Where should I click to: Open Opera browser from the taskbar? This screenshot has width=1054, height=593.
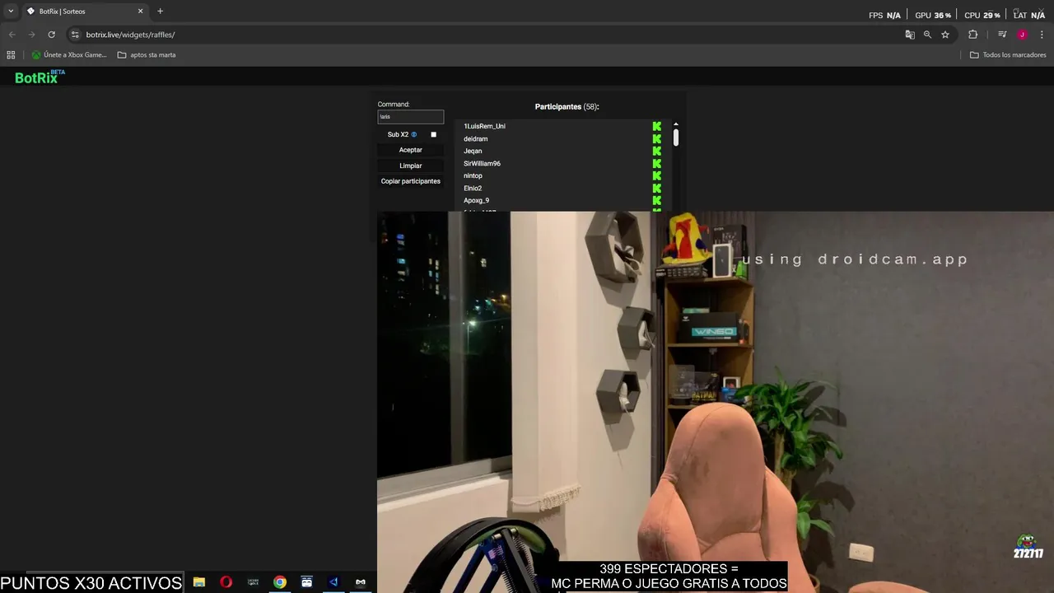(x=226, y=582)
